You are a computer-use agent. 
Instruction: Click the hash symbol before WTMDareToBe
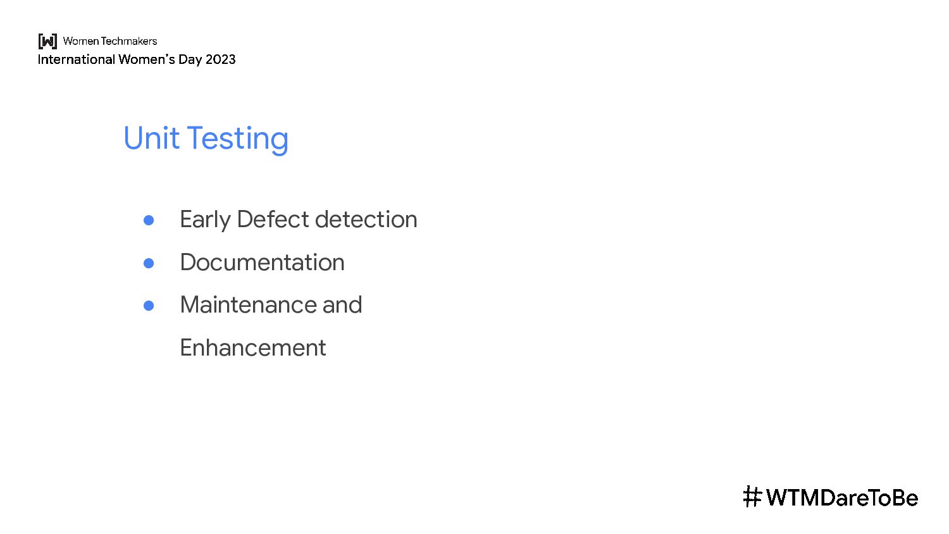click(752, 497)
